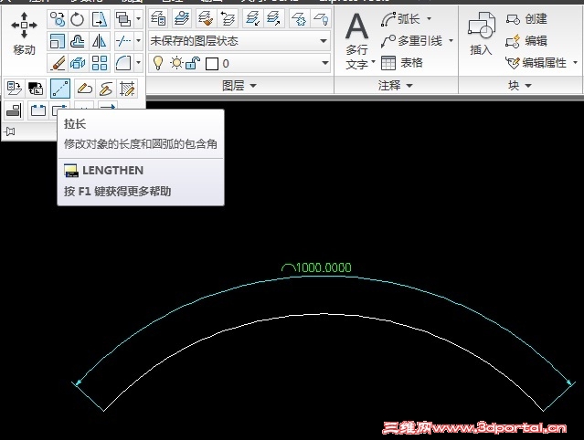
Task: Open the draw order dropdown arrow
Action: pyautogui.click(x=139, y=19)
